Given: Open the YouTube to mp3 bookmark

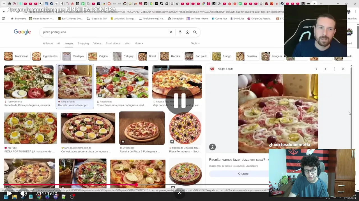Looking at the screenshot, I should click(151, 19).
